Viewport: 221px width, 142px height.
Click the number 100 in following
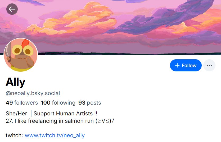pyautogui.click(x=46, y=103)
